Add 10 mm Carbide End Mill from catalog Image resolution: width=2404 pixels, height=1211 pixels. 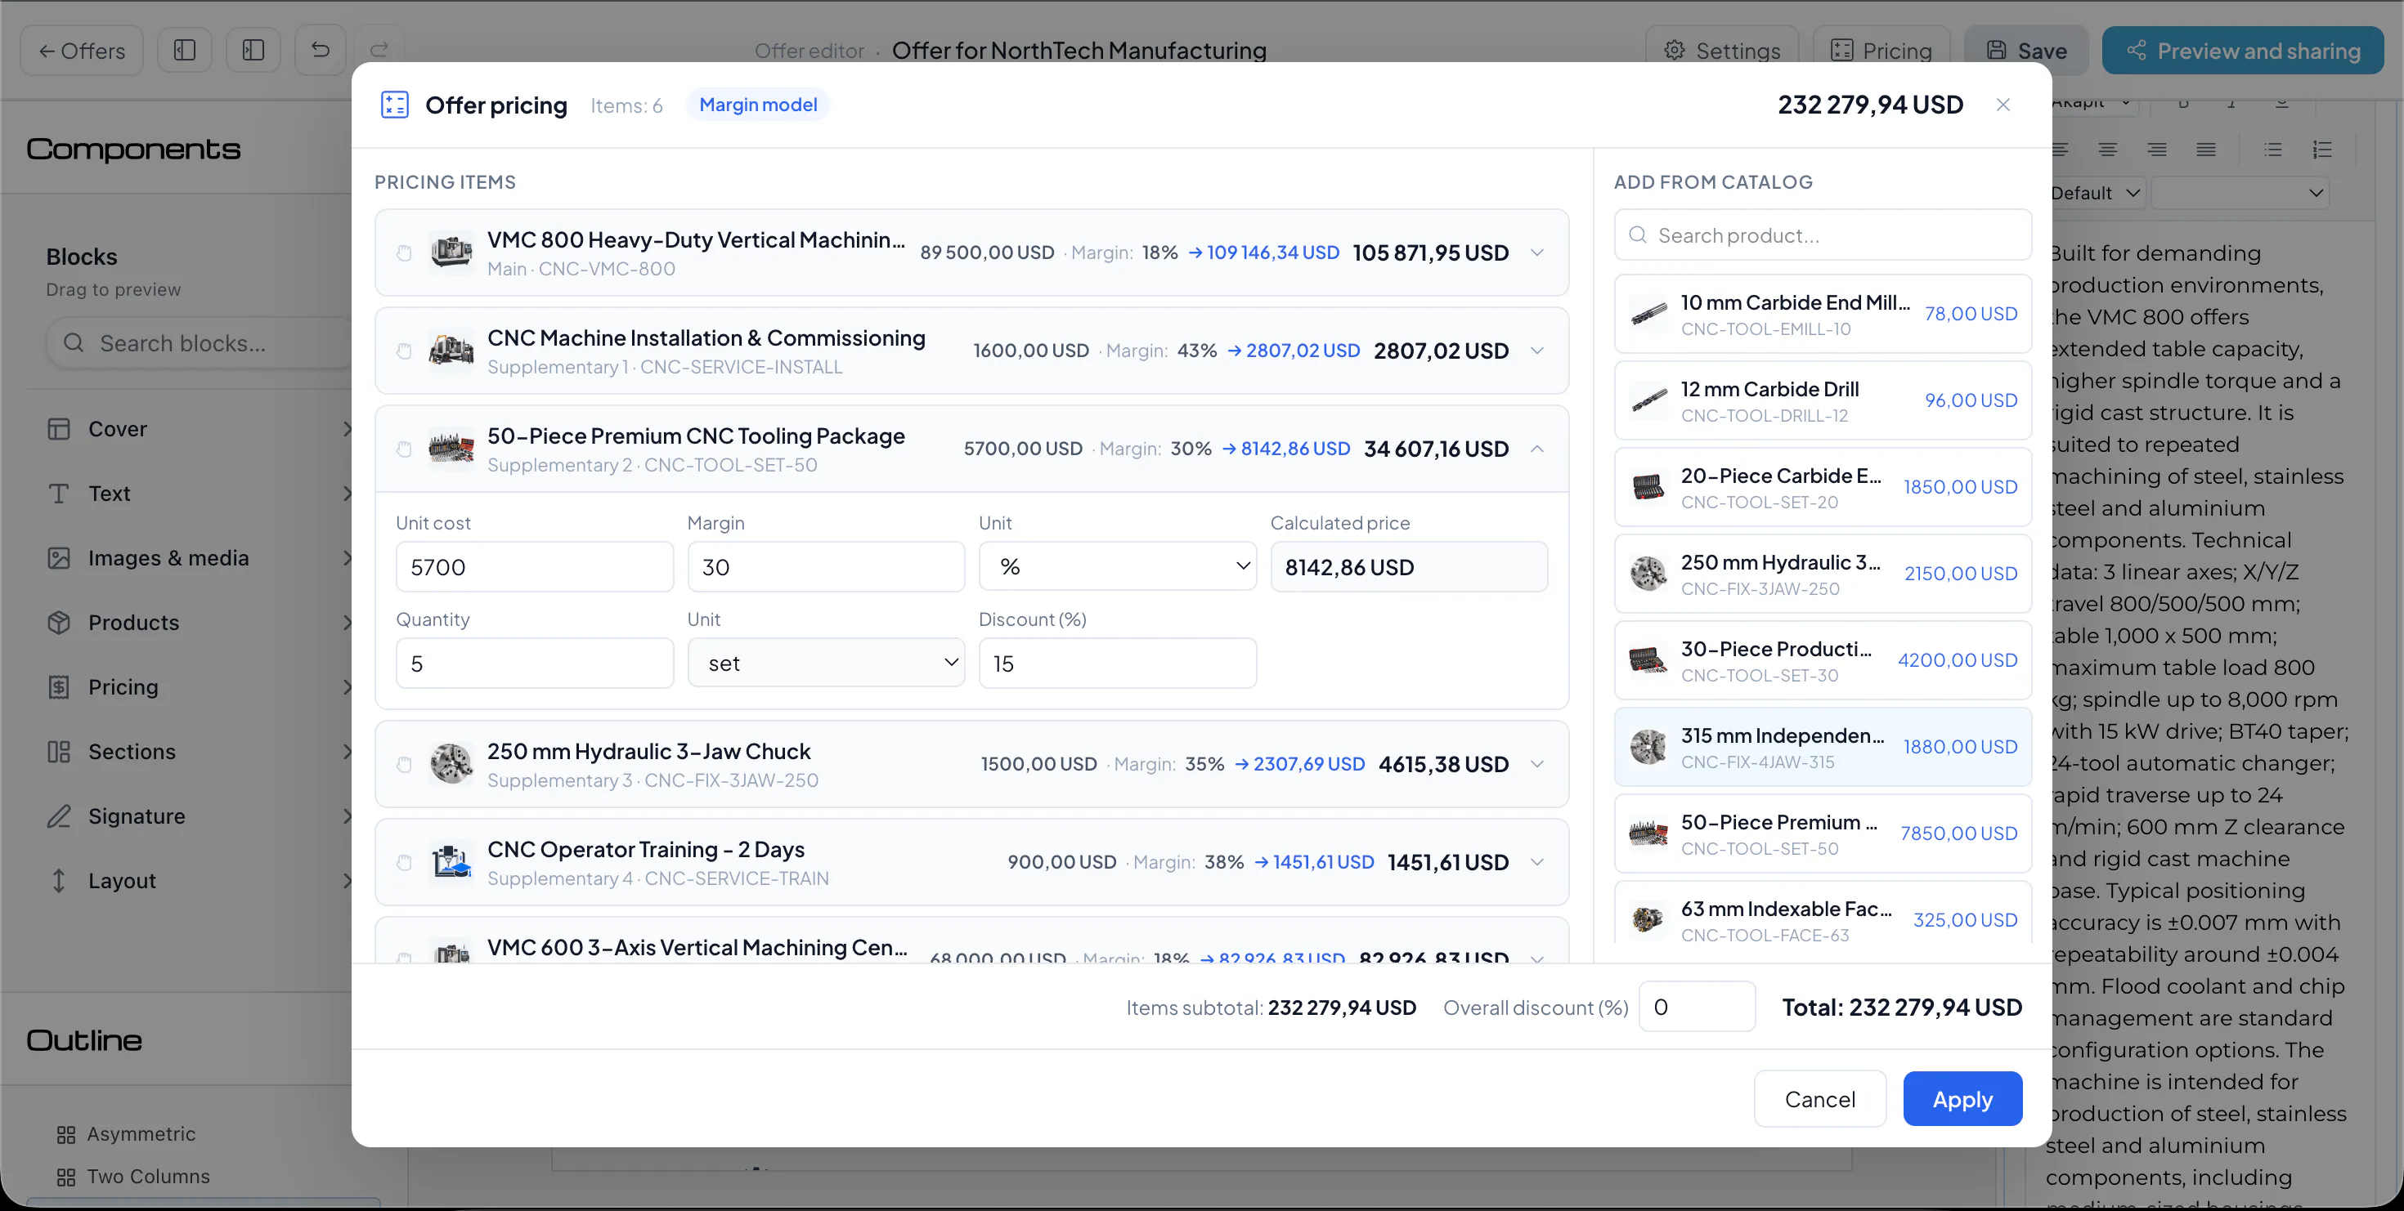[x=1823, y=314]
